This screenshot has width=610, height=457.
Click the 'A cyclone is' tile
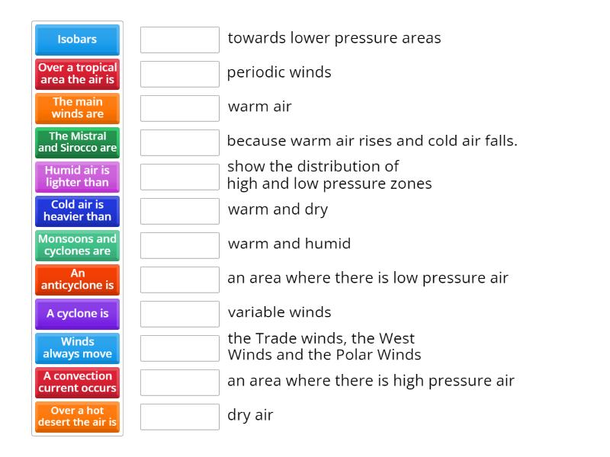click(x=76, y=314)
